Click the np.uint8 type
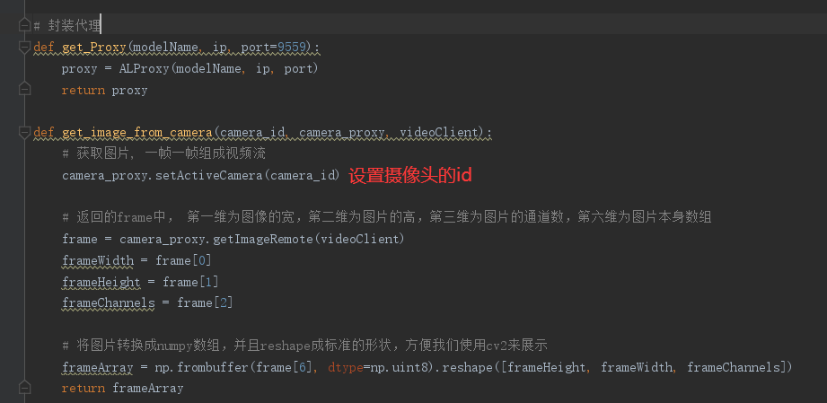 pyautogui.click(x=398, y=367)
